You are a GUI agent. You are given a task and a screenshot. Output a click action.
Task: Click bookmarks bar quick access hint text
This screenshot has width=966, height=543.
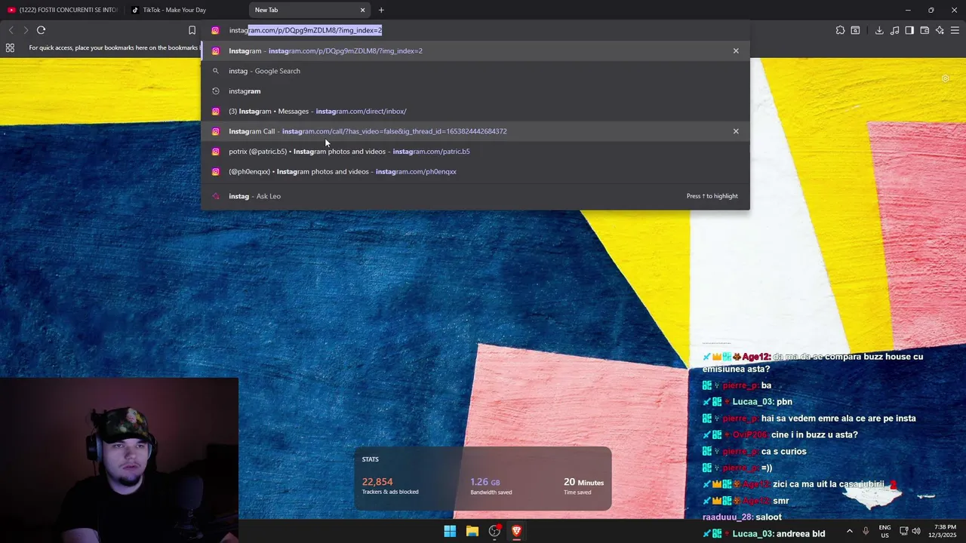tap(114, 48)
